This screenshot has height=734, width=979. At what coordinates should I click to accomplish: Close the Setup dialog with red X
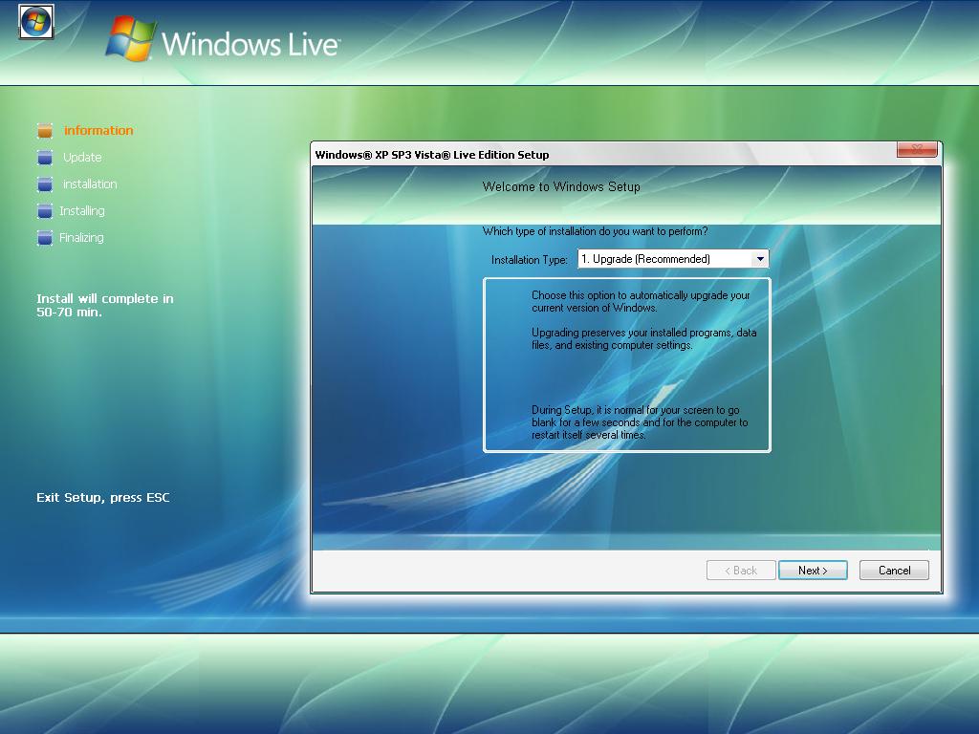[917, 149]
